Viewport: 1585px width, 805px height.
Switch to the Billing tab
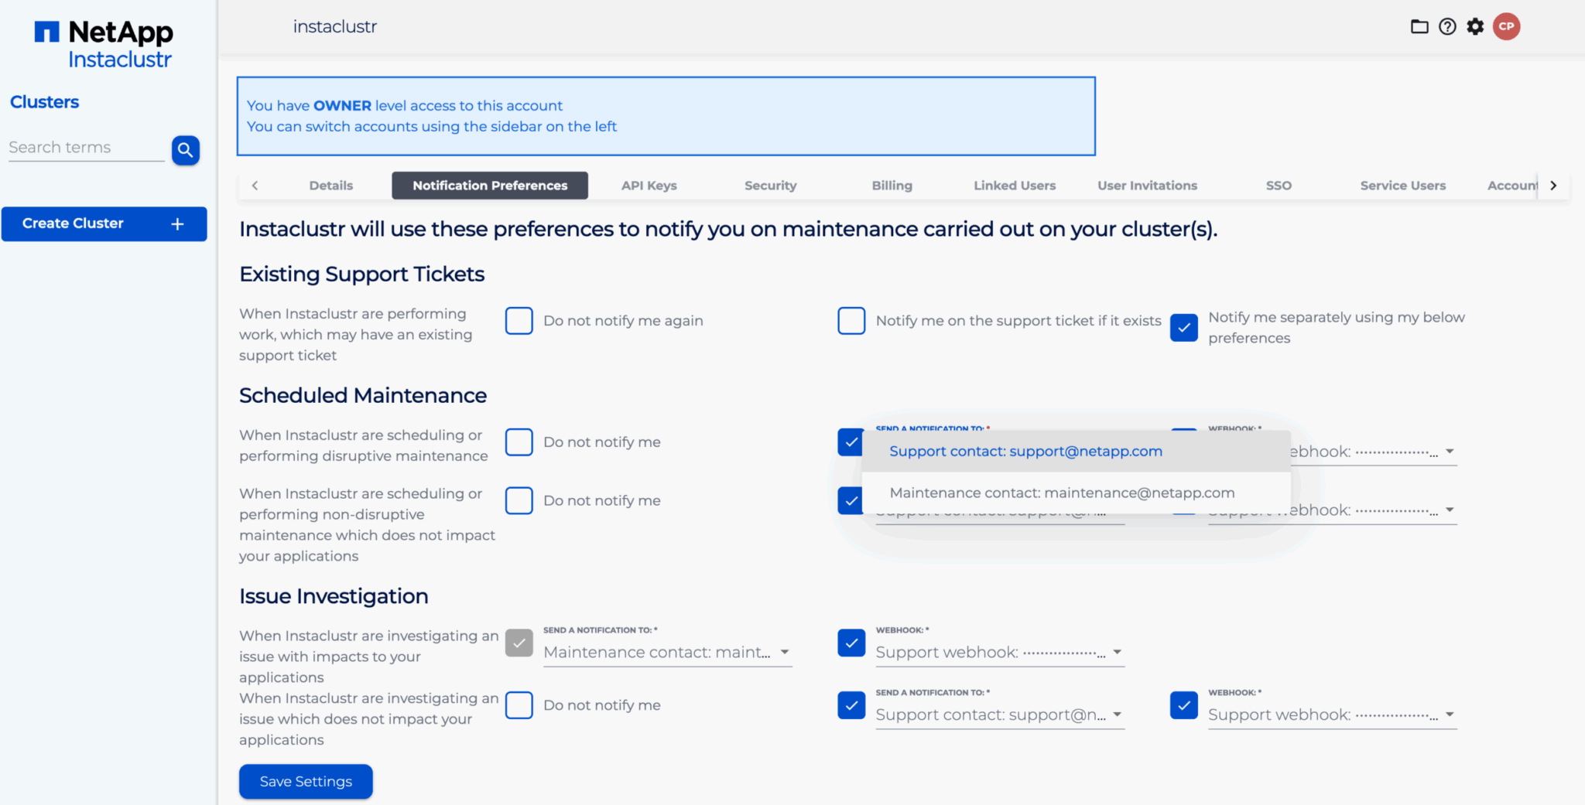pyautogui.click(x=892, y=186)
